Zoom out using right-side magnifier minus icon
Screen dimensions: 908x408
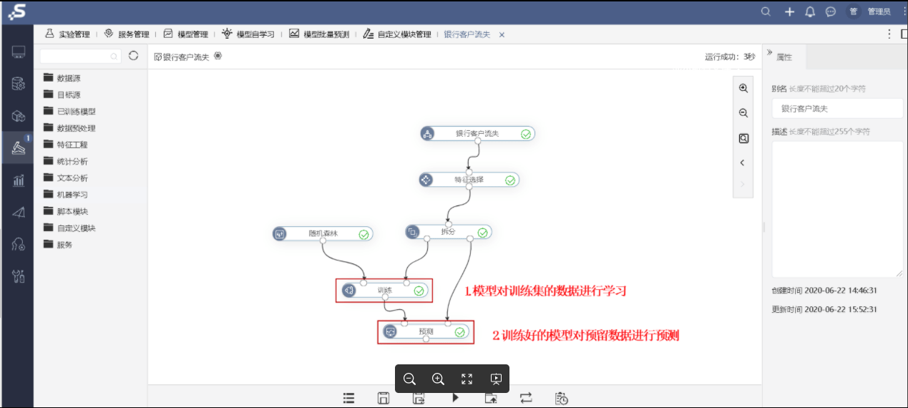(743, 113)
